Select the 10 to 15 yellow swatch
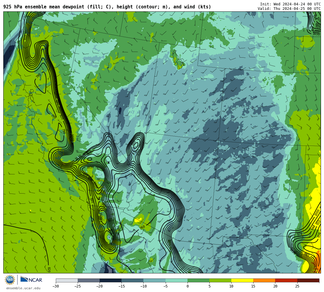Screen dimensions: 324x292 [x=242, y=280]
